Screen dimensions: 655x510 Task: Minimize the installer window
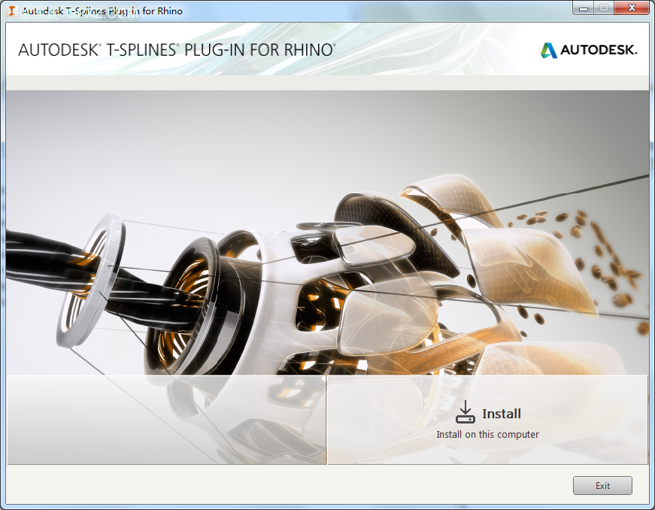583,8
